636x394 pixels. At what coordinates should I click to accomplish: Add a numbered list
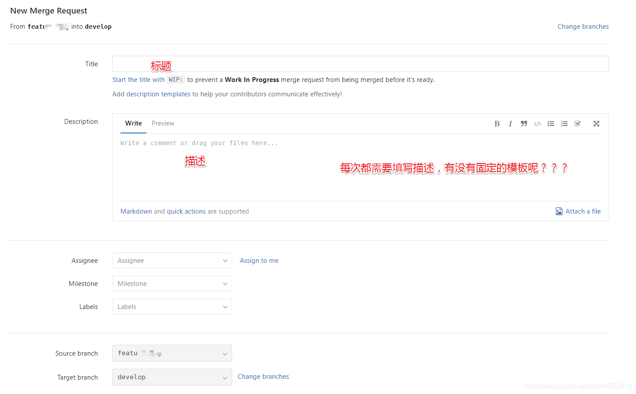point(564,124)
